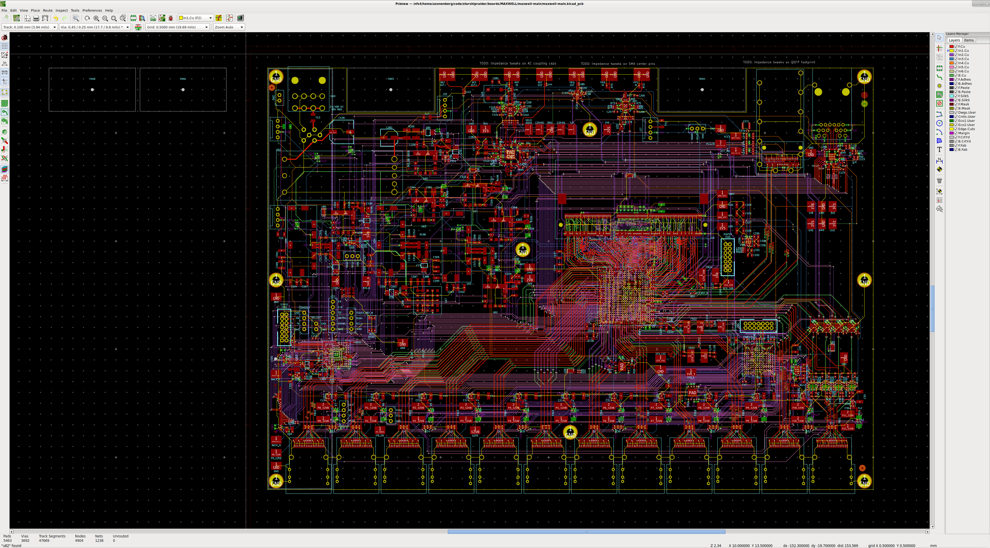Toggle high contrast layers mode
990x548 pixels.
[x=5, y=168]
